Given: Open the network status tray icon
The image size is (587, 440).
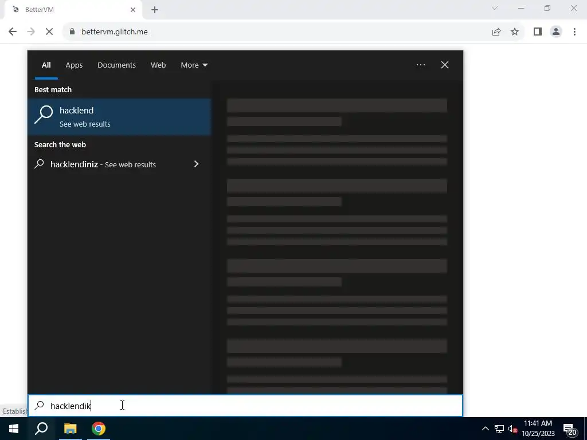Looking at the screenshot, I should pos(499,429).
